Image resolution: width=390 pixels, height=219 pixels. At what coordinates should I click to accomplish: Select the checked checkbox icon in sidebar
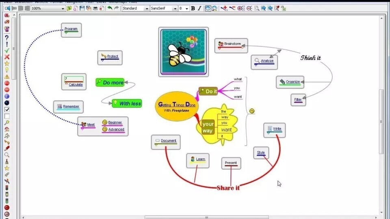click(x=6, y=109)
